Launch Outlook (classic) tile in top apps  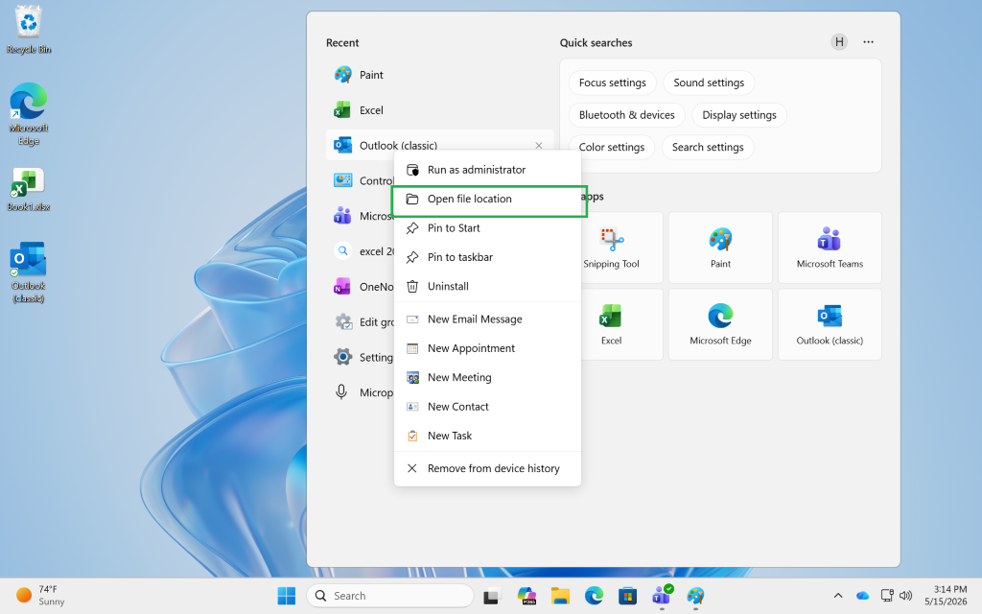[x=830, y=324]
